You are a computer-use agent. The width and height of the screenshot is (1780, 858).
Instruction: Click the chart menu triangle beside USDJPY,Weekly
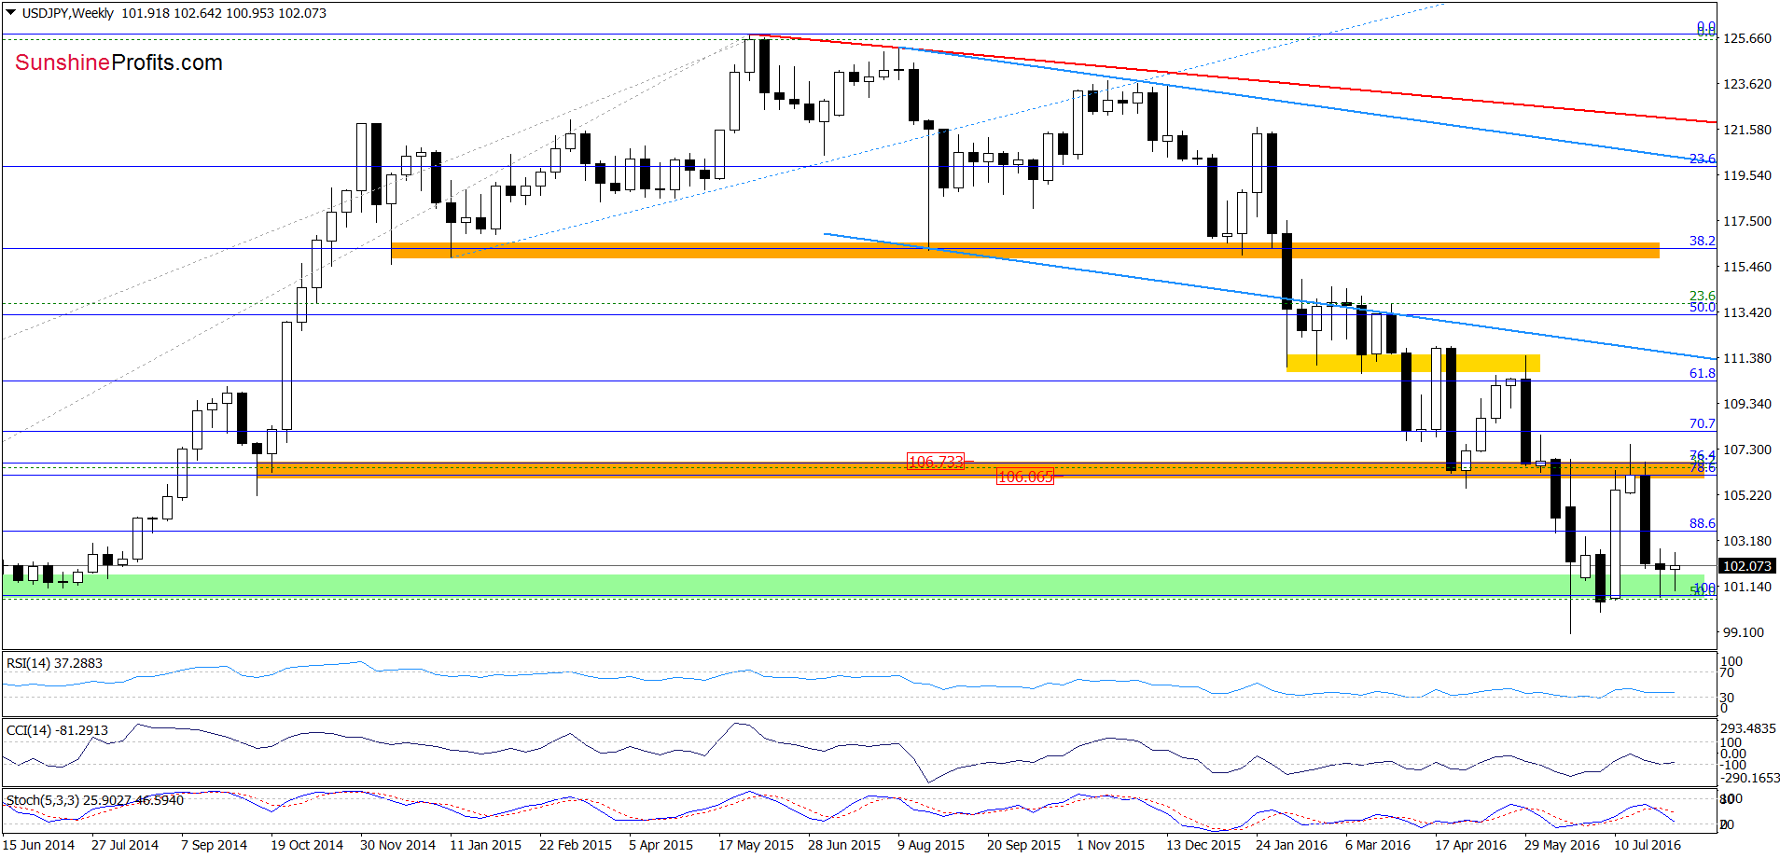point(11,13)
